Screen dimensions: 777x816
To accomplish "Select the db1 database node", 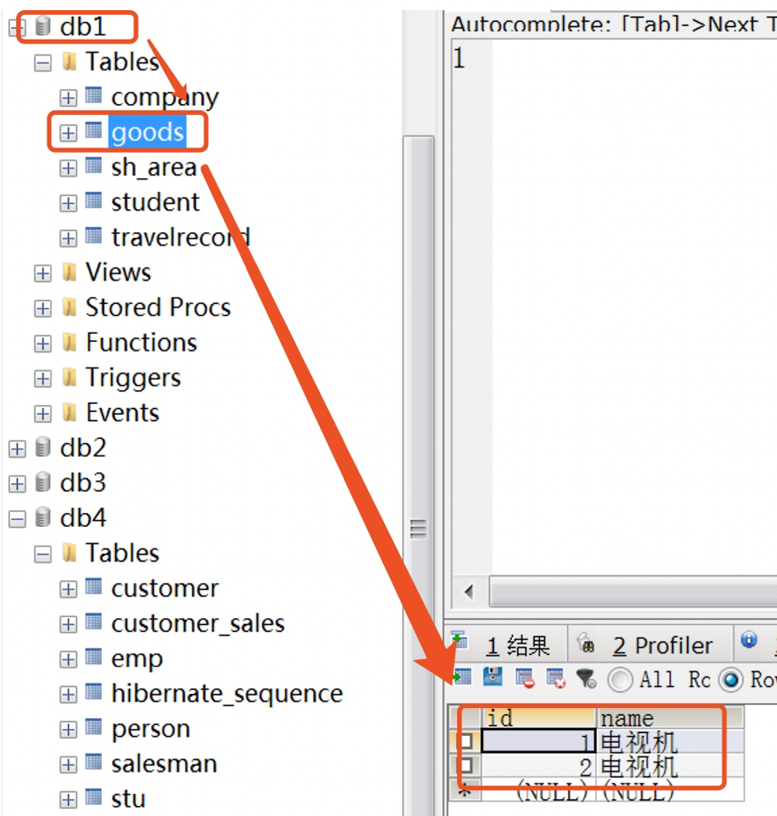I will click(82, 26).
